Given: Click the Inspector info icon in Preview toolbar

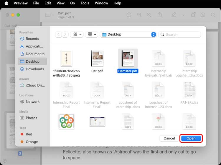Looking at the screenshot, I should tap(129, 15).
